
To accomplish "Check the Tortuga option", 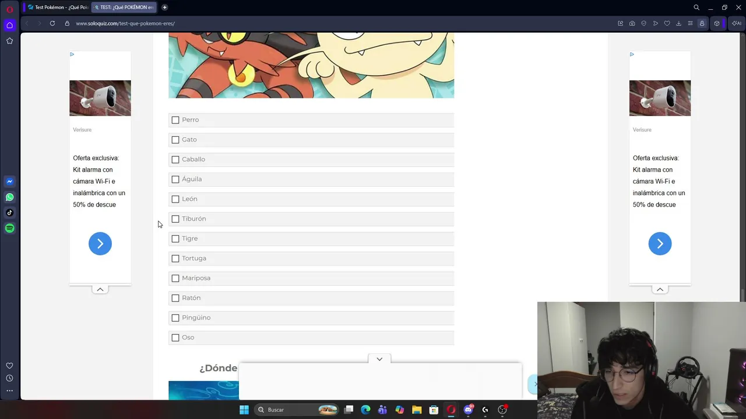I will point(175,258).
